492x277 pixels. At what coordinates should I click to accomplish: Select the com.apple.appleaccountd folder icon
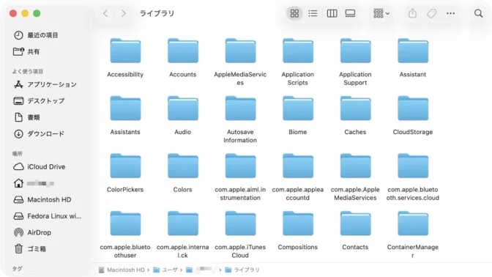pyautogui.click(x=298, y=166)
